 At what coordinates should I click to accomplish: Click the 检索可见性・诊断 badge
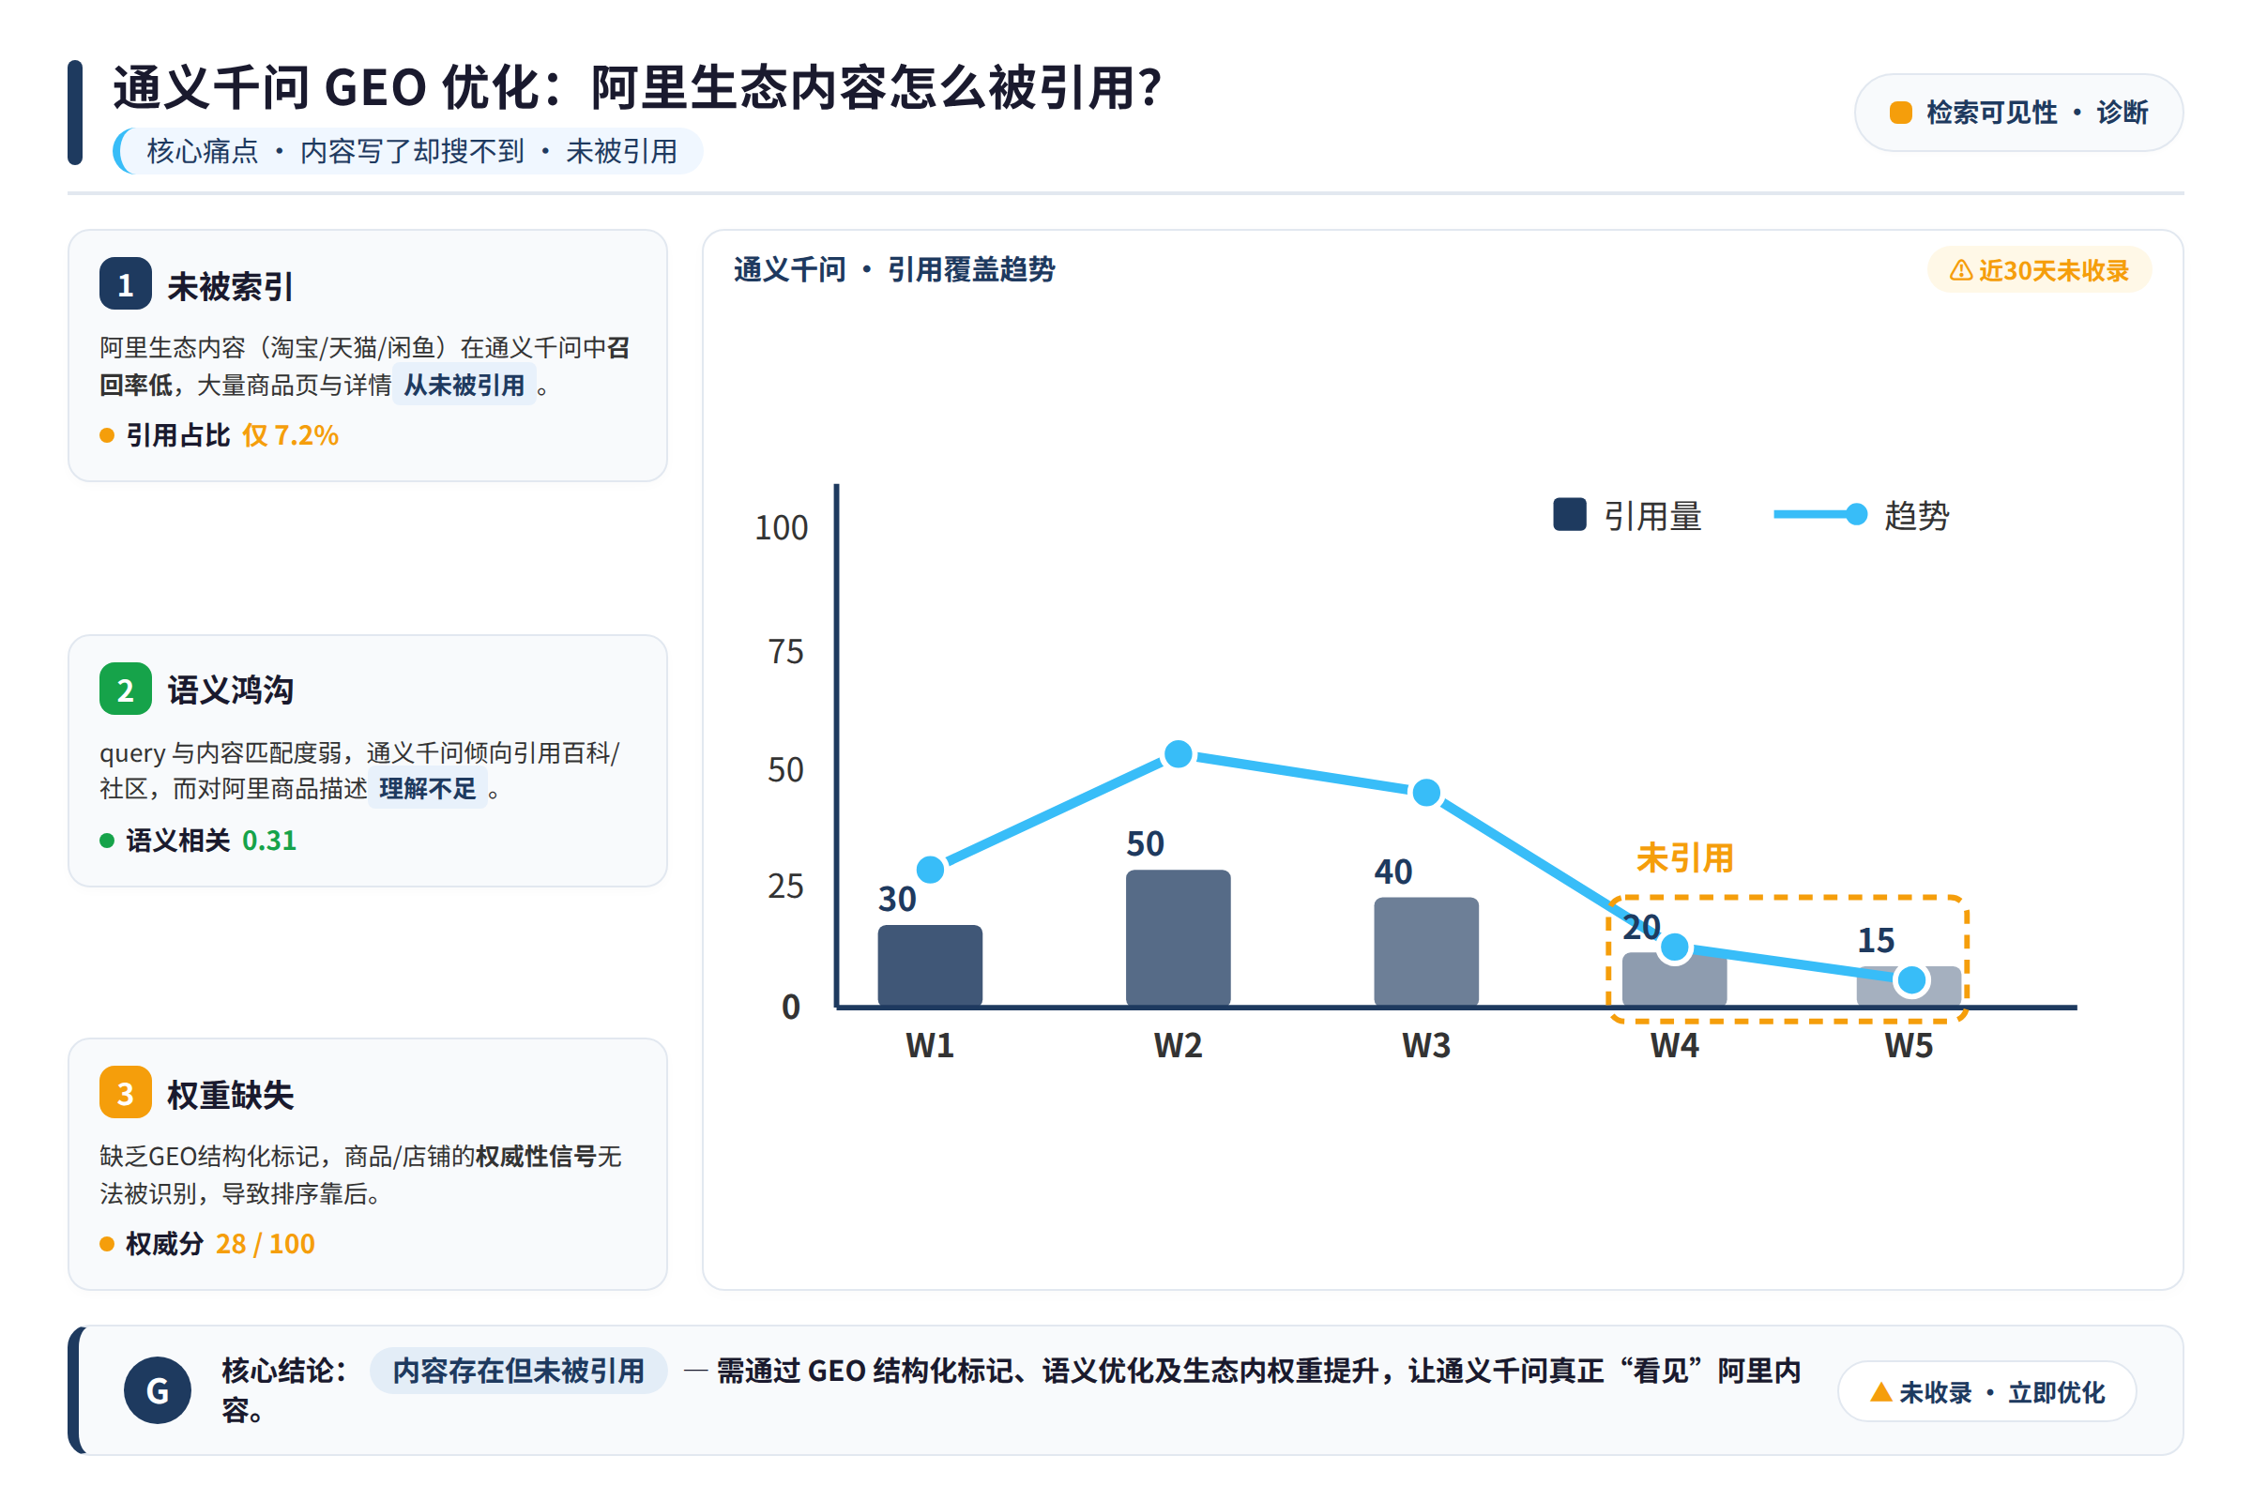coord(2018,113)
